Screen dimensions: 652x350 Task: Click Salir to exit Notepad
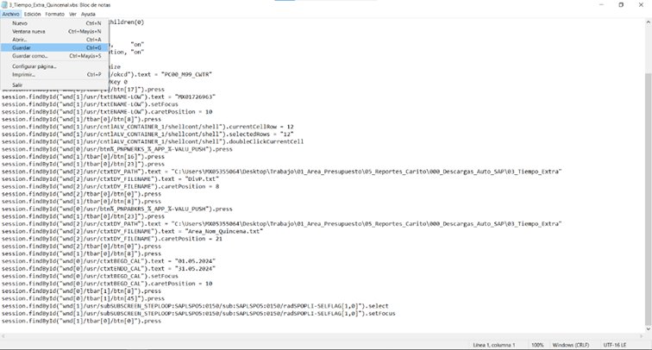coord(18,84)
